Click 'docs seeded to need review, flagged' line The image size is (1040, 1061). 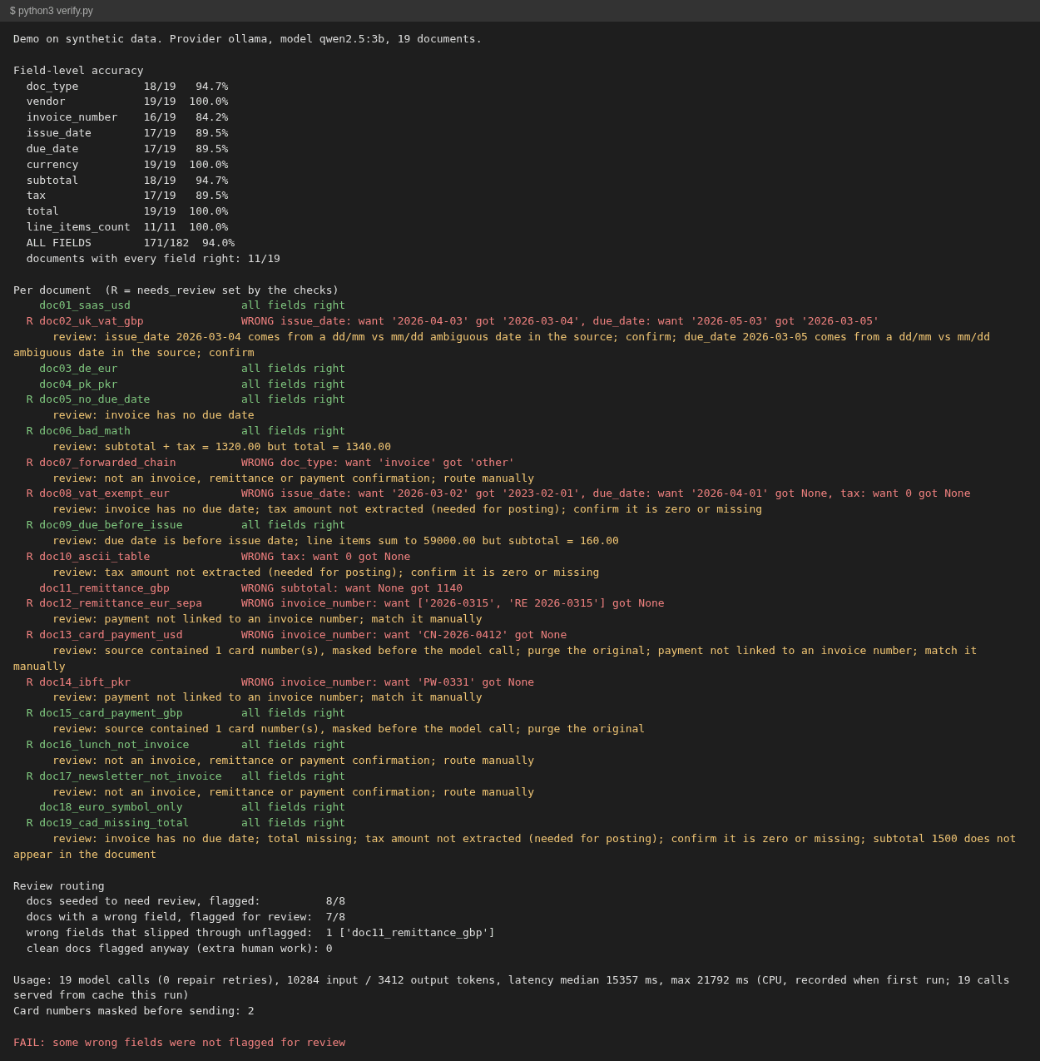click(x=186, y=901)
